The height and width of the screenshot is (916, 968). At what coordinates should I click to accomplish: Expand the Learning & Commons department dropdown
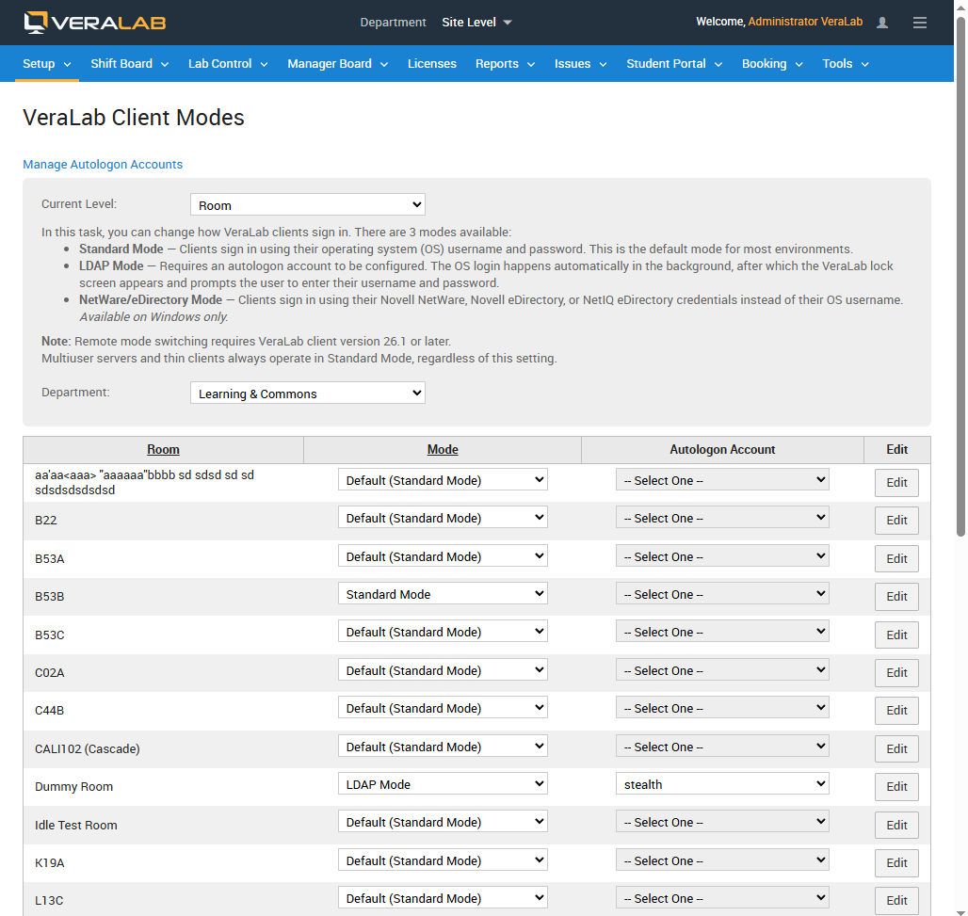pyautogui.click(x=307, y=394)
